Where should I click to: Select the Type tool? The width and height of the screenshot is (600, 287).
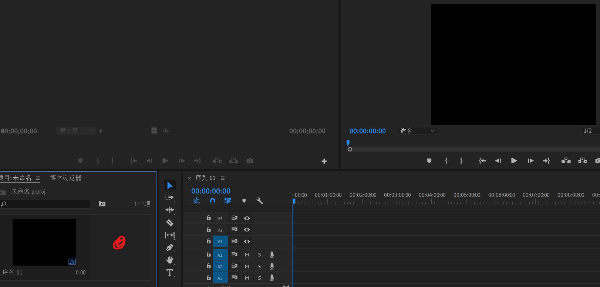tap(170, 273)
